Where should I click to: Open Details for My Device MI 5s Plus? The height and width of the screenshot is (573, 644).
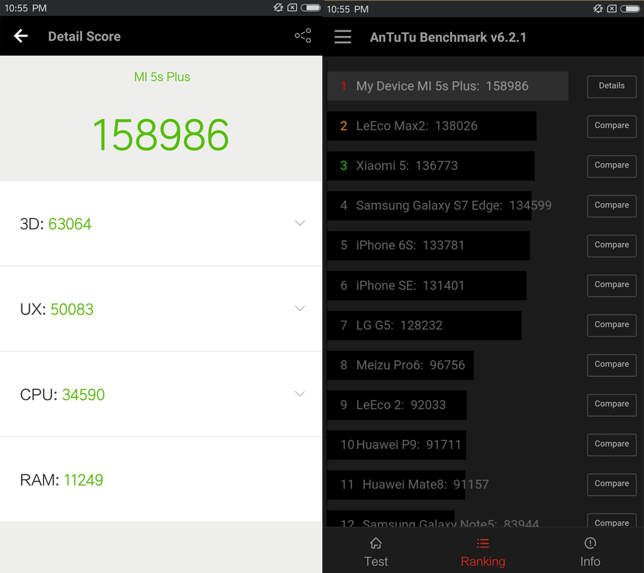(612, 87)
